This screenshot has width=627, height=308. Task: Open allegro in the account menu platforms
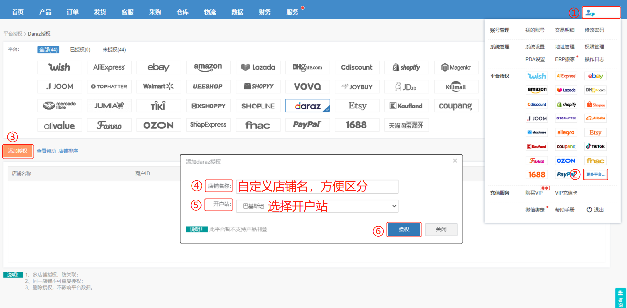pyautogui.click(x=566, y=132)
